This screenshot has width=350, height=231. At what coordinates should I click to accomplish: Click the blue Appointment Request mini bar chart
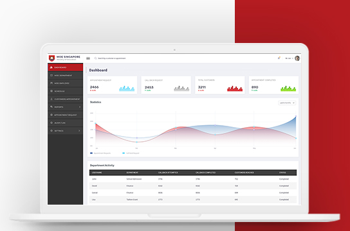(127, 89)
